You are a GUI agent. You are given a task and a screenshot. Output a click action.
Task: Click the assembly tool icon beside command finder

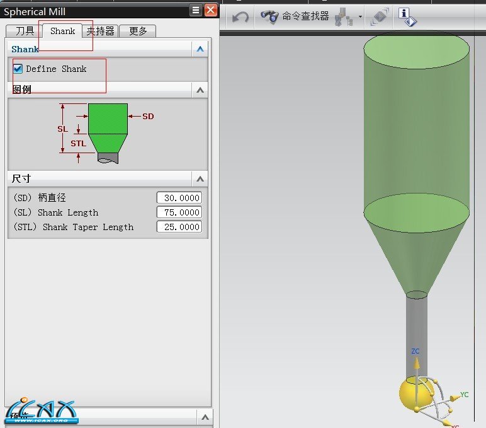pyautogui.click(x=344, y=17)
